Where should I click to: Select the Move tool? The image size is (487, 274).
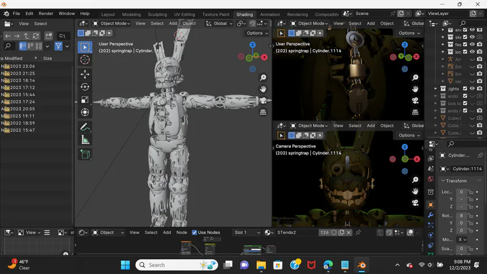click(85, 74)
